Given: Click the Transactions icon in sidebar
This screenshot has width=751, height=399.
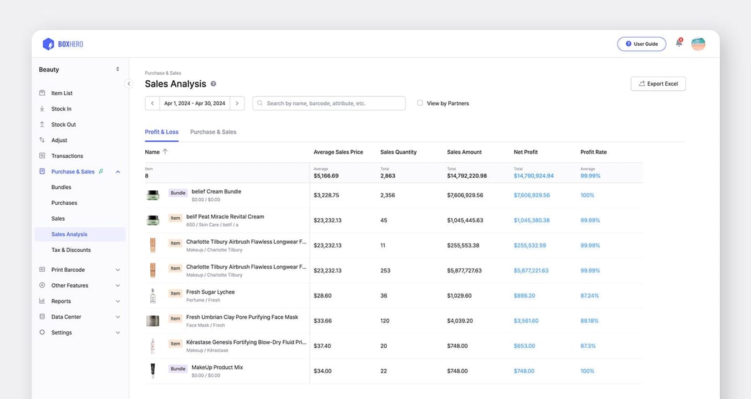Looking at the screenshot, I should click(41, 155).
